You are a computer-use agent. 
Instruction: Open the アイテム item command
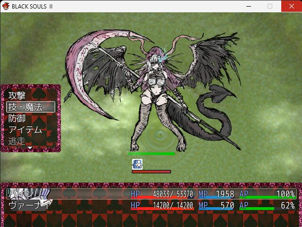click(x=25, y=130)
